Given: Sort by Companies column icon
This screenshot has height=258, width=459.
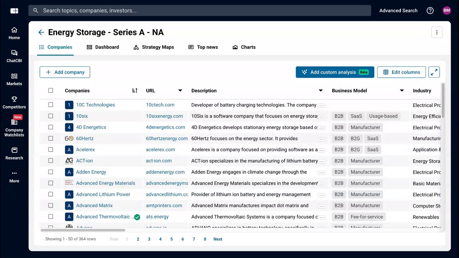Looking at the screenshot, I should point(135,91).
